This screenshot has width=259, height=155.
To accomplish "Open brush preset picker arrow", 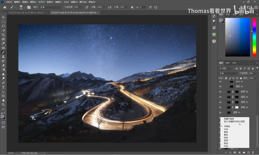I will tap(25, 7).
